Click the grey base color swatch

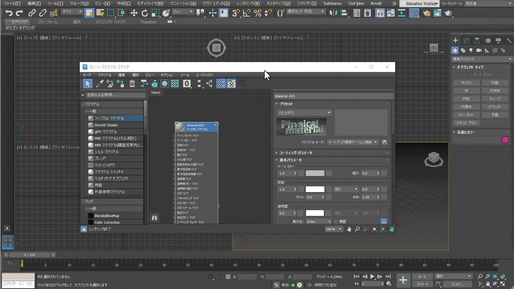point(315,173)
